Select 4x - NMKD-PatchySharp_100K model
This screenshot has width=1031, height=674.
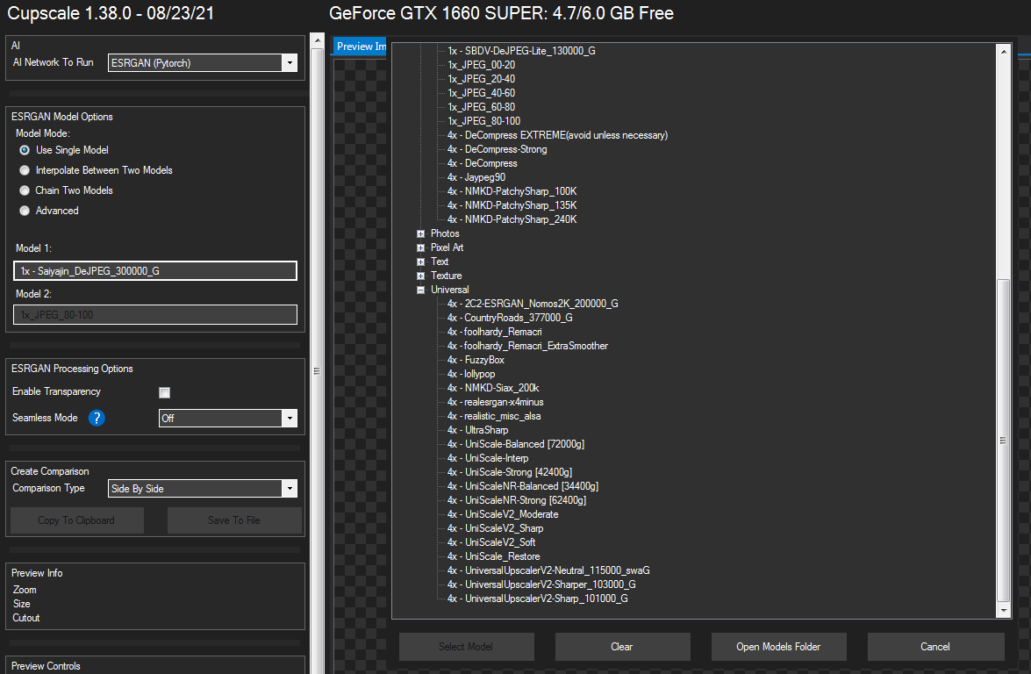512,191
